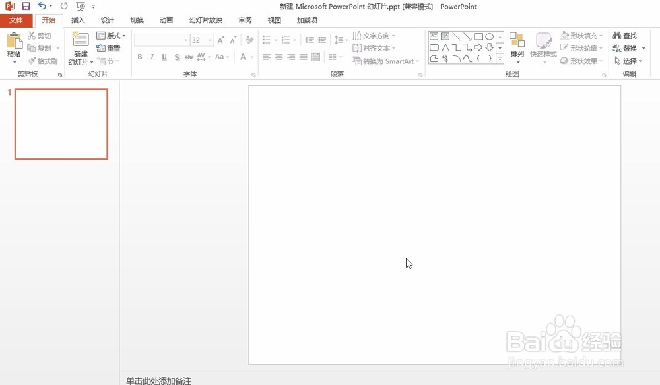The width and height of the screenshot is (660, 385).
Task: Open the Text Direction (文字方向) dropdown
Action: coord(374,36)
